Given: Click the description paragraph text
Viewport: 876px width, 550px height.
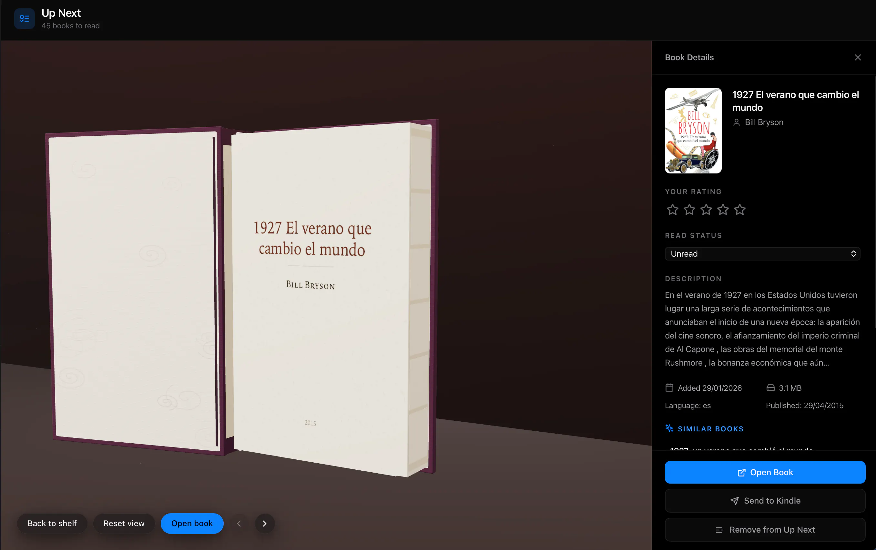Looking at the screenshot, I should 762,329.
